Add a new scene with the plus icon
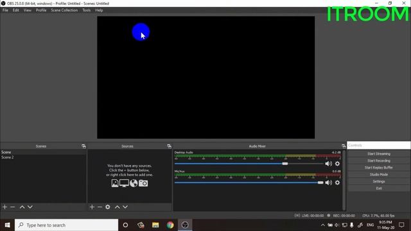 coord(4,207)
